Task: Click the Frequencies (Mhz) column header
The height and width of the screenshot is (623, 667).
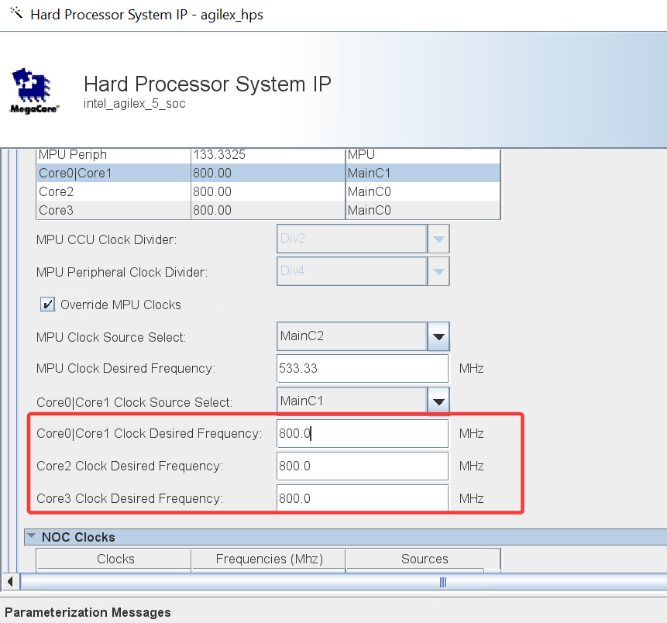Action: (268, 559)
